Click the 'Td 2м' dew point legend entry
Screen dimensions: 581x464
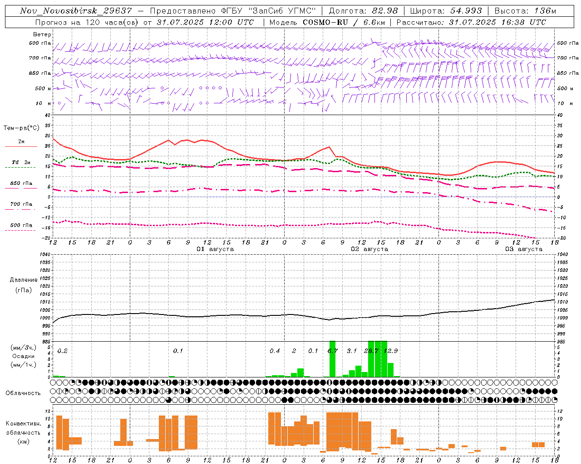click(21, 162)
